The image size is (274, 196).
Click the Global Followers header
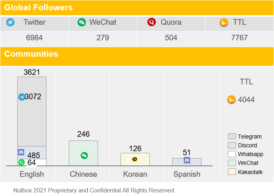[x=38, y=8]
